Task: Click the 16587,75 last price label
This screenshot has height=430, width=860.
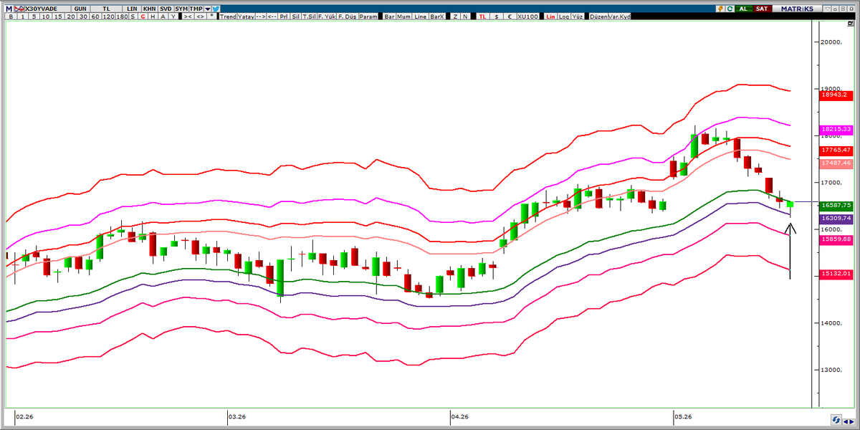Action: [835, 205]
